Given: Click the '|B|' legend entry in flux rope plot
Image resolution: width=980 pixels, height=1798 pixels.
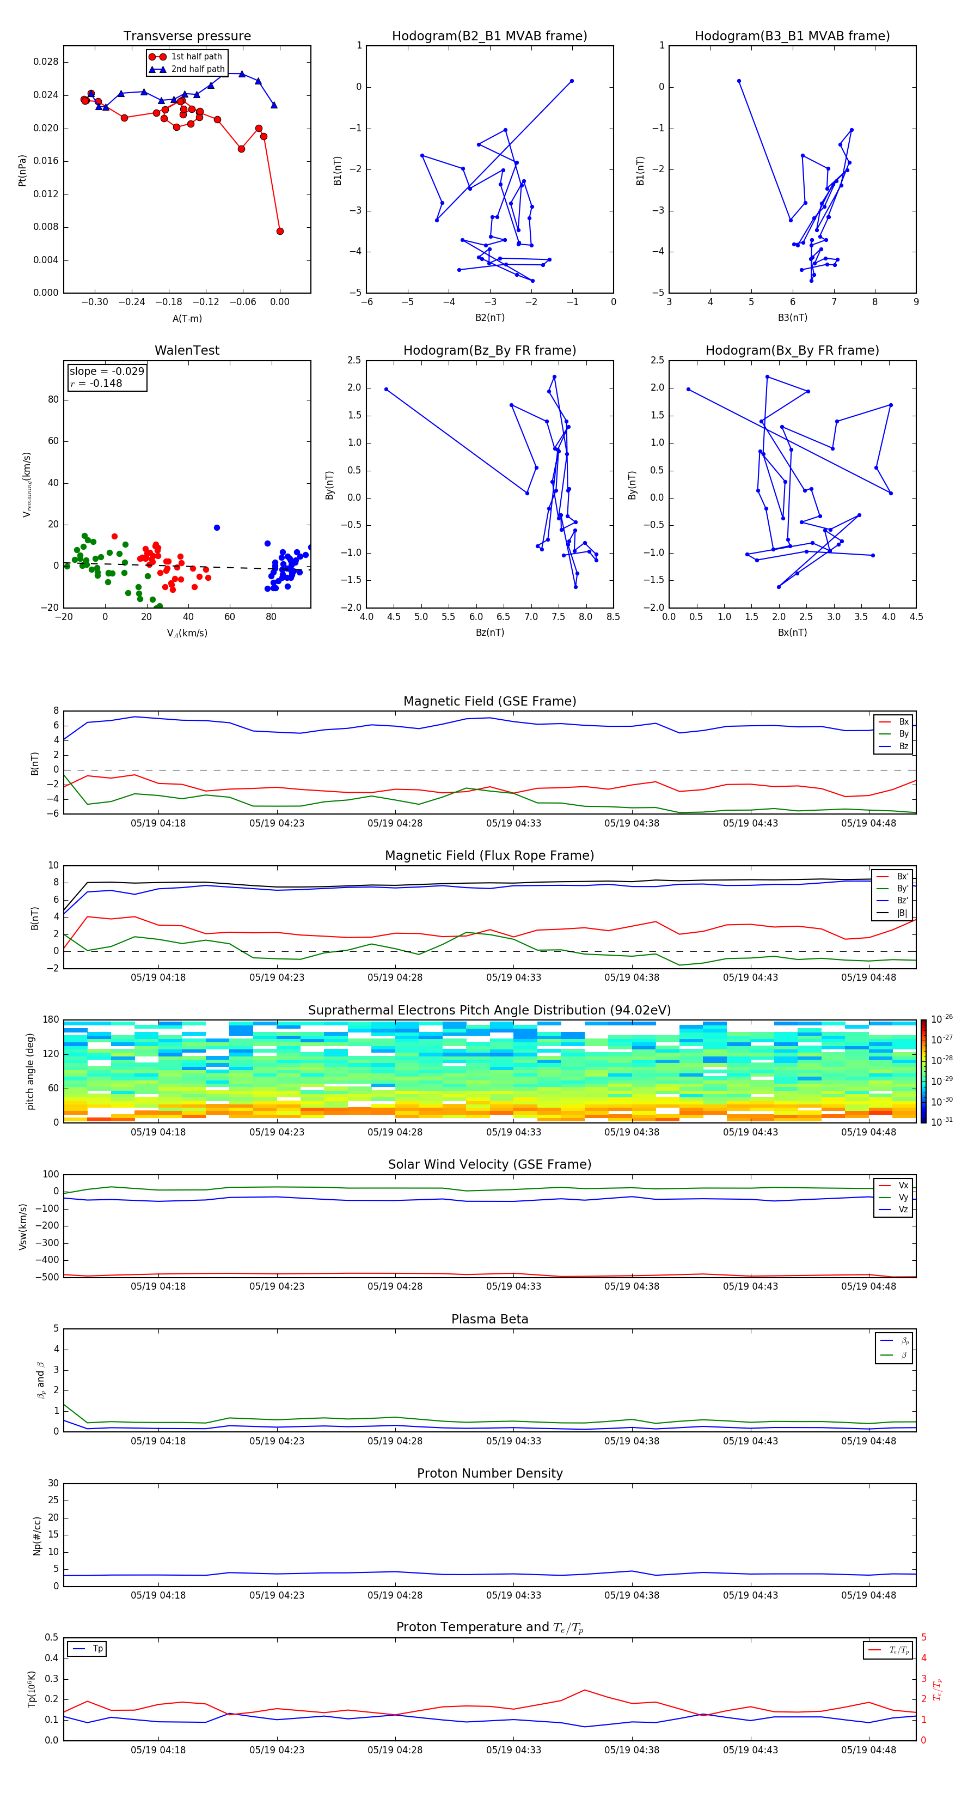Looking at the screenshot, I should (x=893, y=914).
